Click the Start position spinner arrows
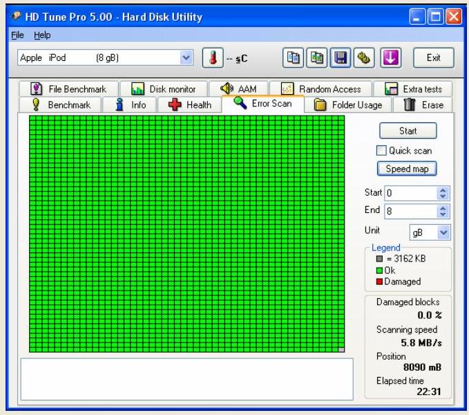469x415 pixels. point(443,194)
